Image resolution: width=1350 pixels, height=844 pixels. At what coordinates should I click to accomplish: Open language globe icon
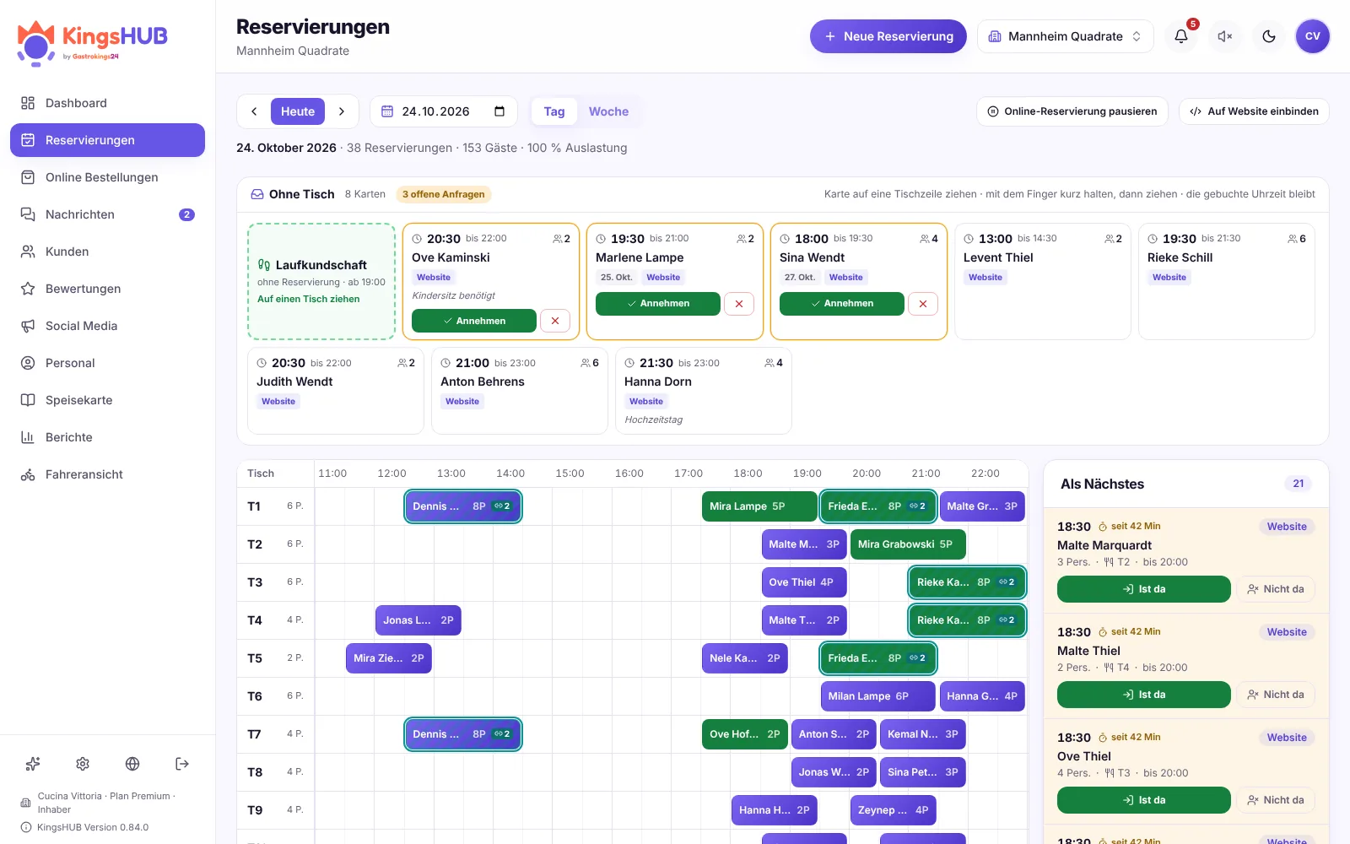[x=132, y=764]
